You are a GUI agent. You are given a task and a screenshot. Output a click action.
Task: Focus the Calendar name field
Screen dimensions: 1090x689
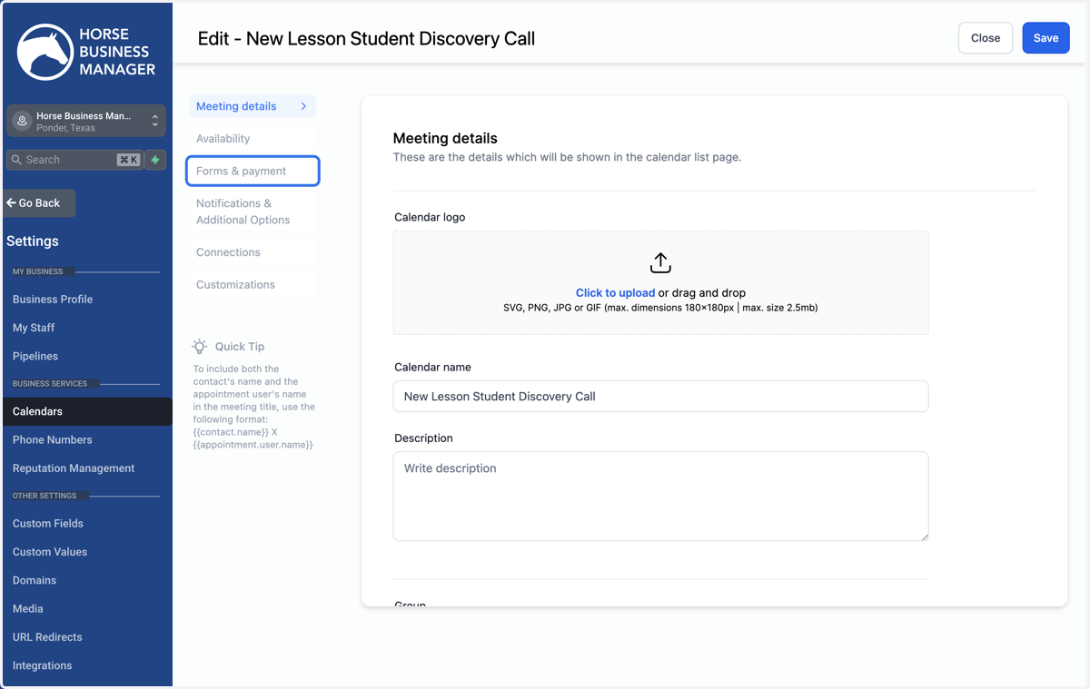[x=660, y=397]
